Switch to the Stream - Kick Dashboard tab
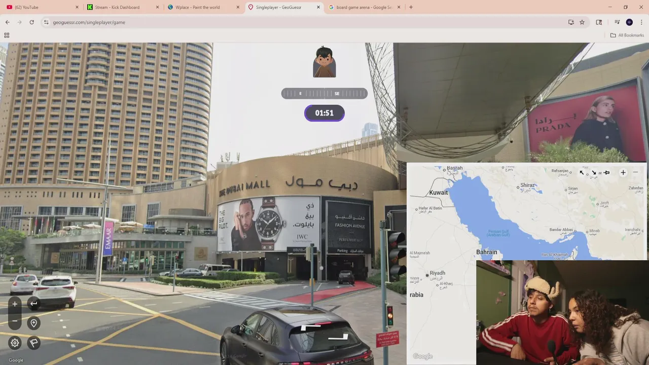 point(122,7)
